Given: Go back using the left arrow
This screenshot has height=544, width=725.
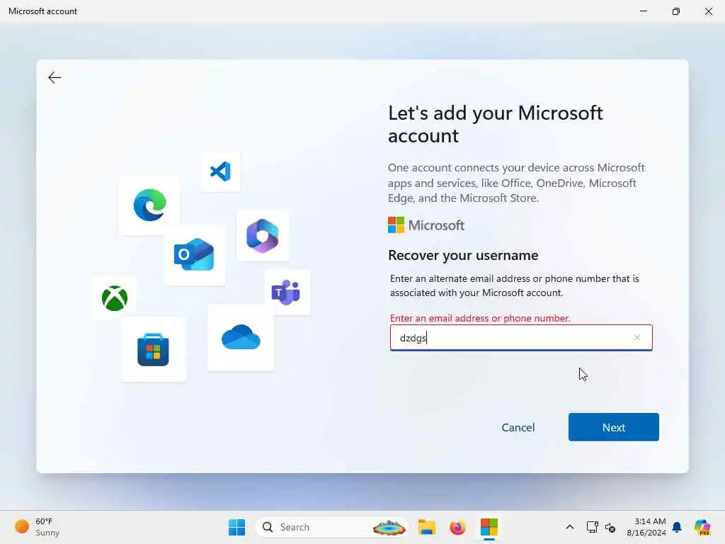Looking at the screenshot, I should (x=55, y=77).
